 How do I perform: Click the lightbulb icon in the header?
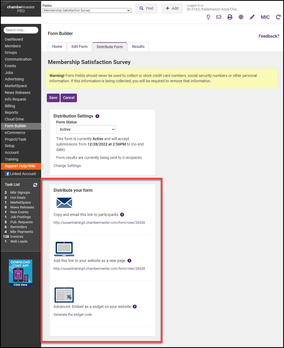point(208,17)
